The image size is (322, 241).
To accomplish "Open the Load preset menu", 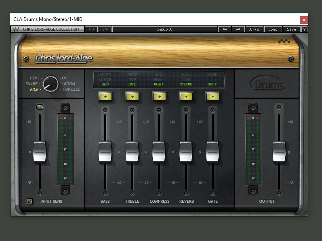I will pos(273,29).
